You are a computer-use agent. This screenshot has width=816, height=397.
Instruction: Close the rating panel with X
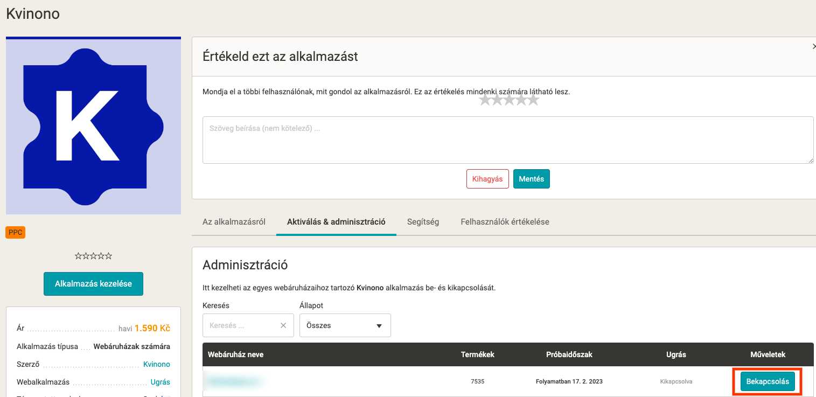tap(813, 47)
